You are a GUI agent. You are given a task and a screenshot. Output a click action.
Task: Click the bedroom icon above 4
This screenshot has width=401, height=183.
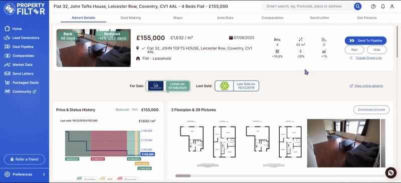click(x=277, y=39)
